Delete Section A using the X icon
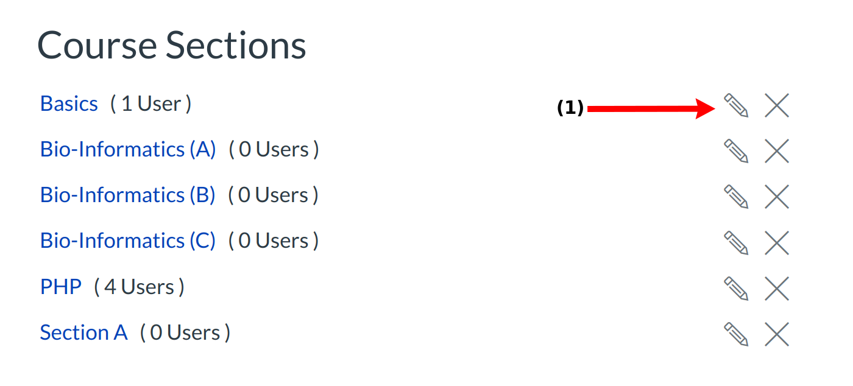Viewport: 853px width, 386px height. click(x=777, y=334)
